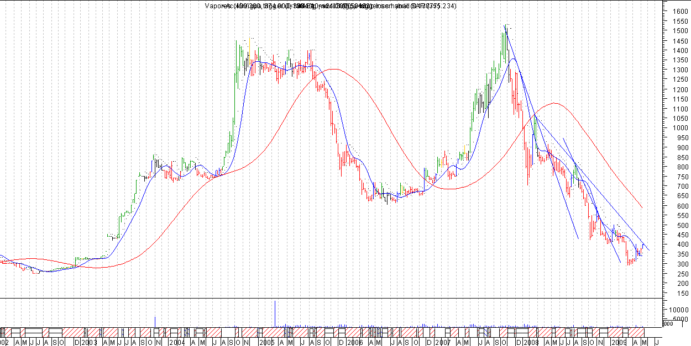Click the 1350 price axis label
Image resolution: width=691 pixels, height=346 pixels.
point(680,60)
